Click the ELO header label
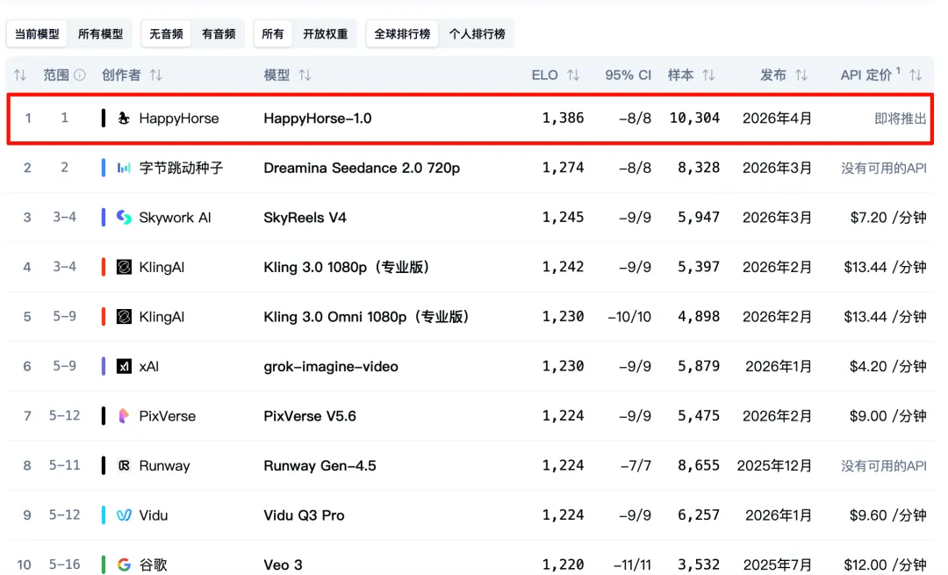 (545, 75)
